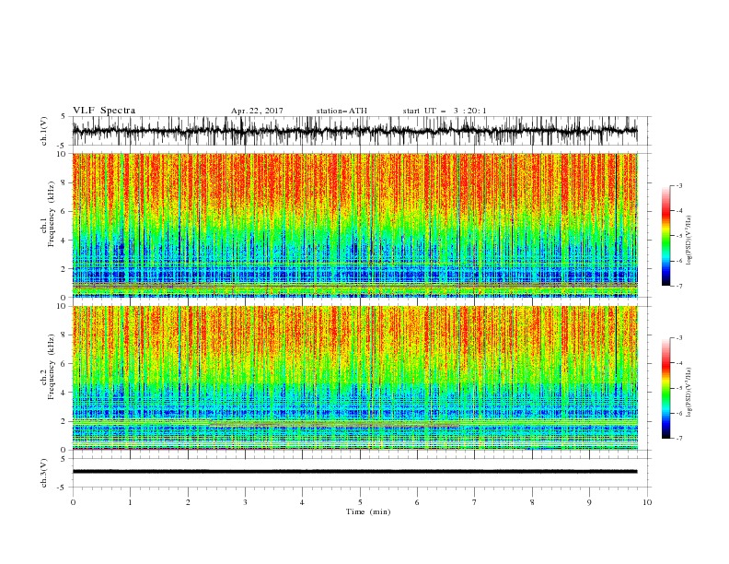Click the '-3' value on ch.1 colorbar
The image size is (729, 564).
click(x=679, y=185)
